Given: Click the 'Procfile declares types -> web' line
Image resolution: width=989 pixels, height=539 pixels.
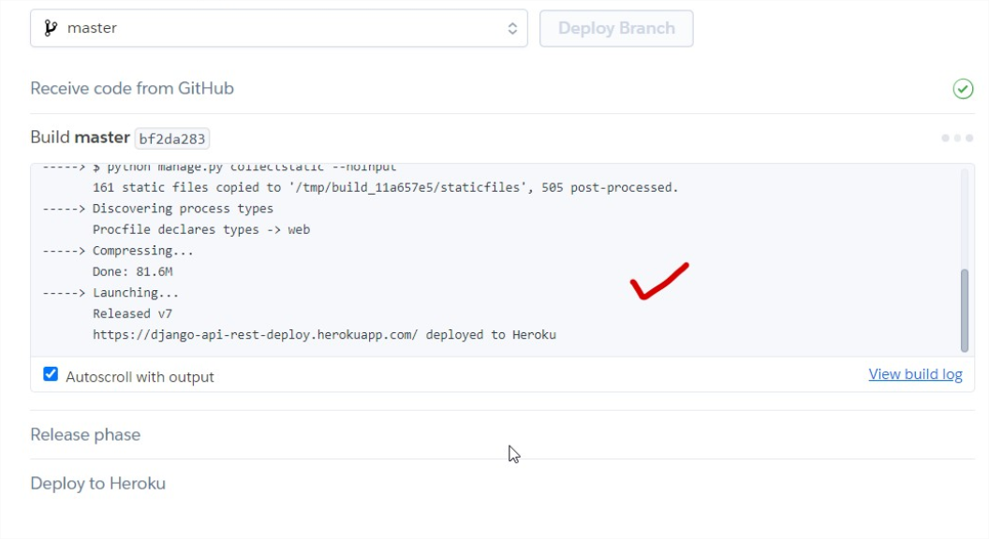Looking at the screenshot, I should click(x=200, y=229).
